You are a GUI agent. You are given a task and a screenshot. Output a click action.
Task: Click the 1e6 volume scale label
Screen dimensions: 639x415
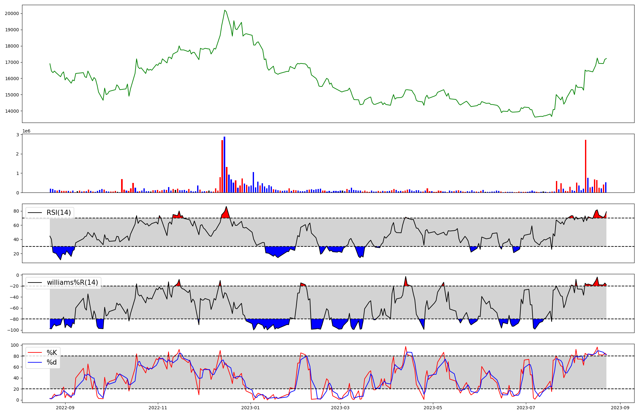coord(26,131)
